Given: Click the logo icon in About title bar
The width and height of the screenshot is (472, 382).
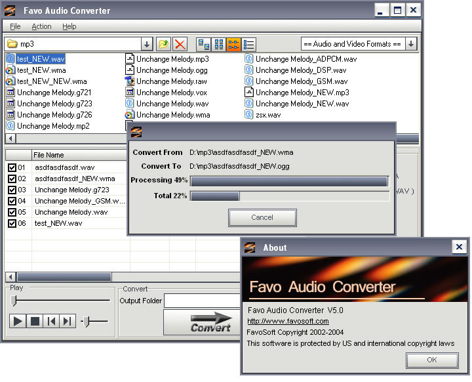Looking at the screenshot, I should (x=249, y=248).
